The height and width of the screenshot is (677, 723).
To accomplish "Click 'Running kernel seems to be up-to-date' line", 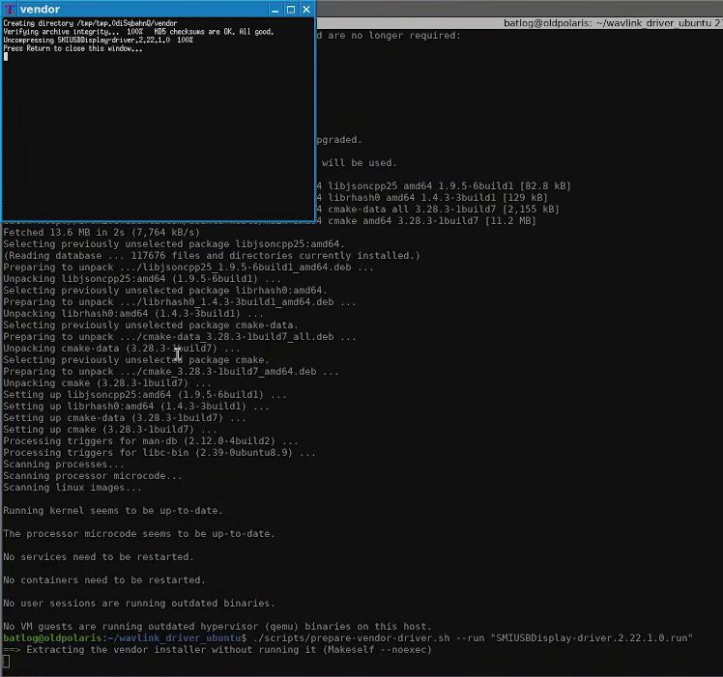I will (113, 511).
